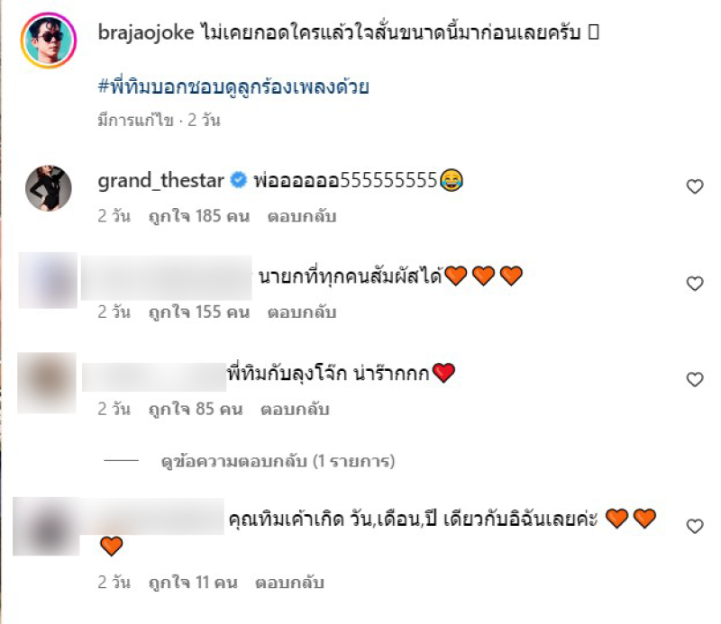Like the คุณทิมเค้าเกิด comment heart
This screenshot has height=624, width=721.
point(694,526)
